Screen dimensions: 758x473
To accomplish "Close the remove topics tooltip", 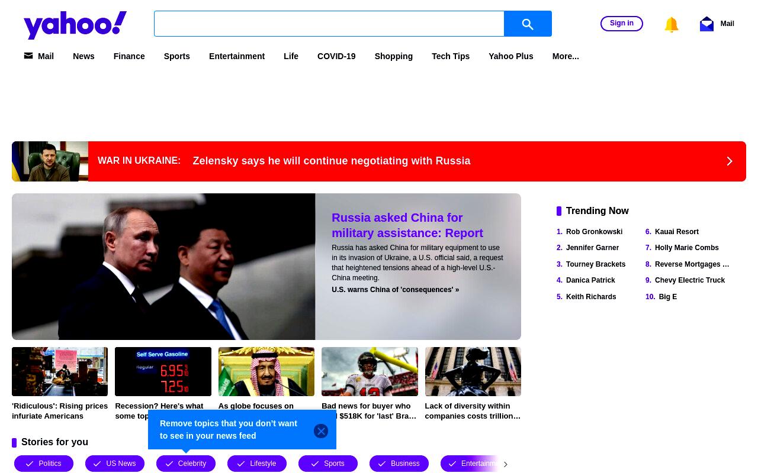I will [321, 431].
